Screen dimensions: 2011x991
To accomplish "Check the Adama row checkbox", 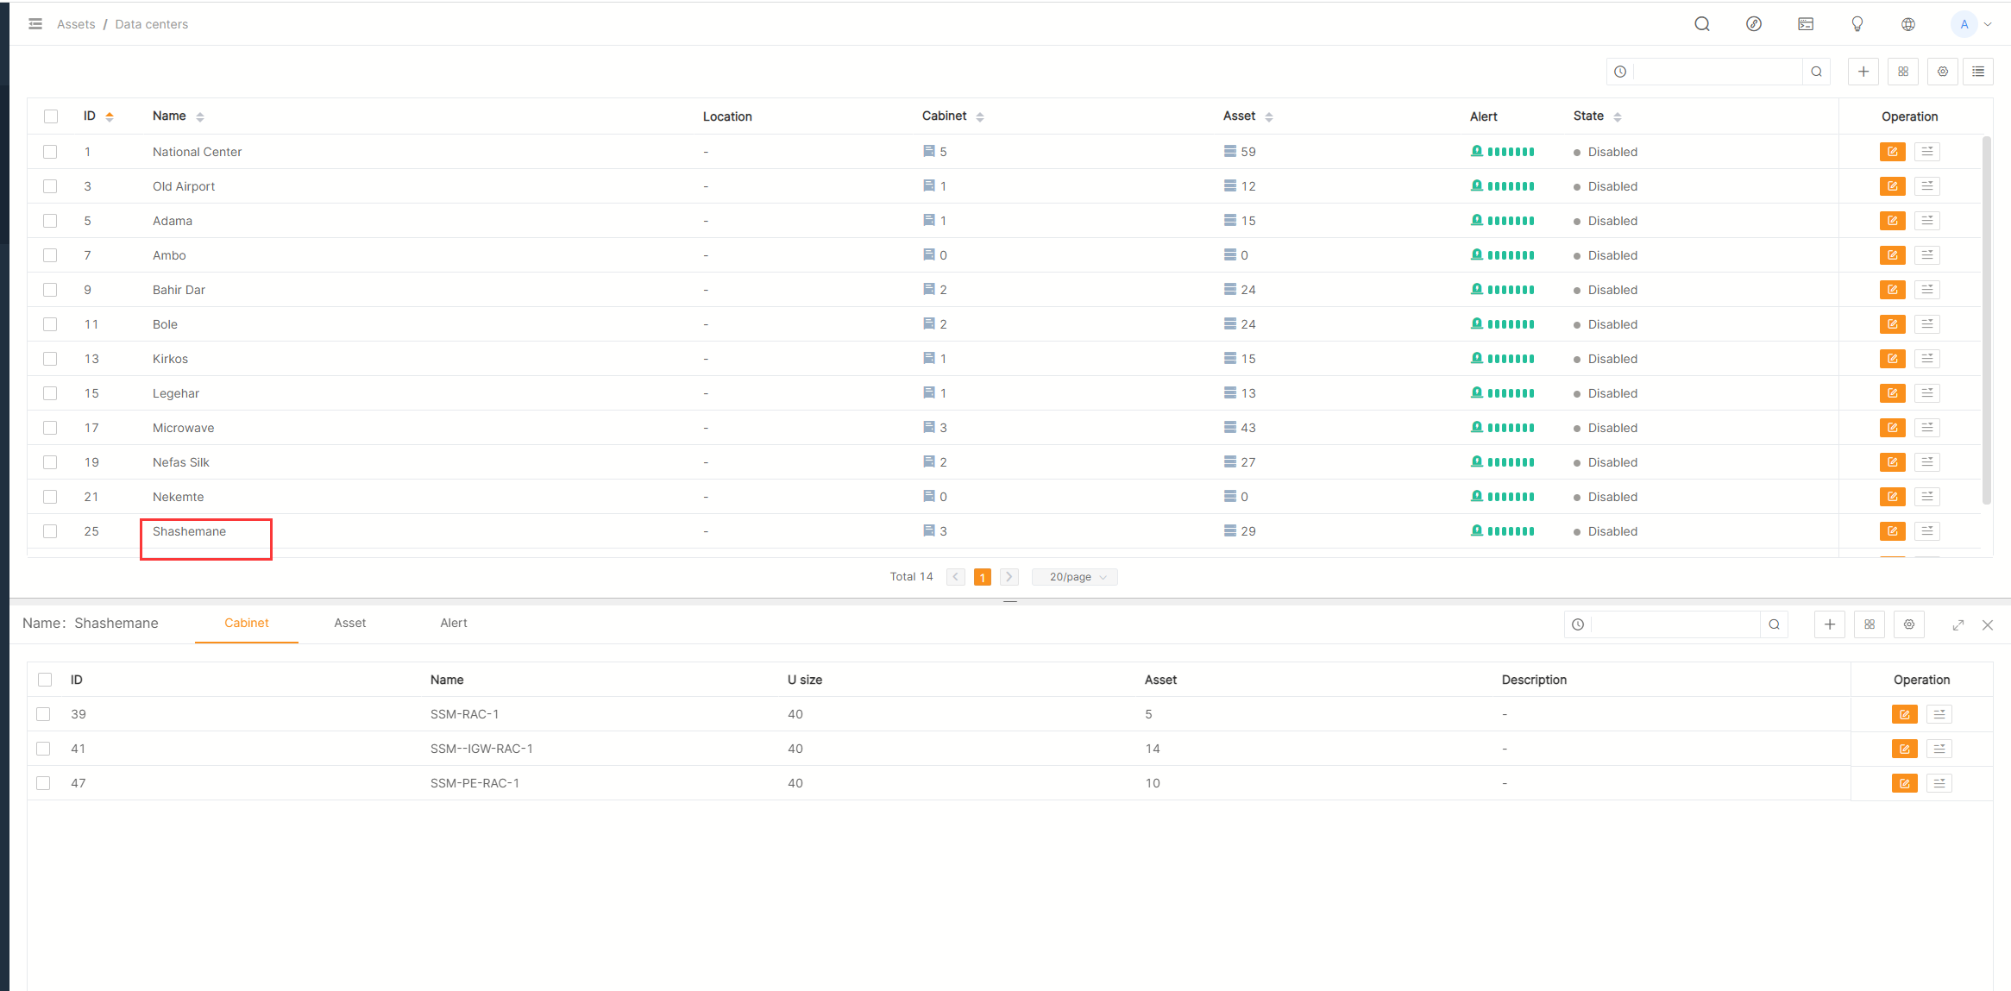I will (50, 221).
